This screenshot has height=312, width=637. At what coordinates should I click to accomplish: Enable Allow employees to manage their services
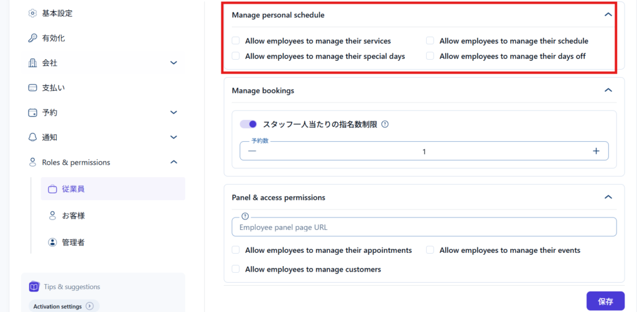(236, 41)
